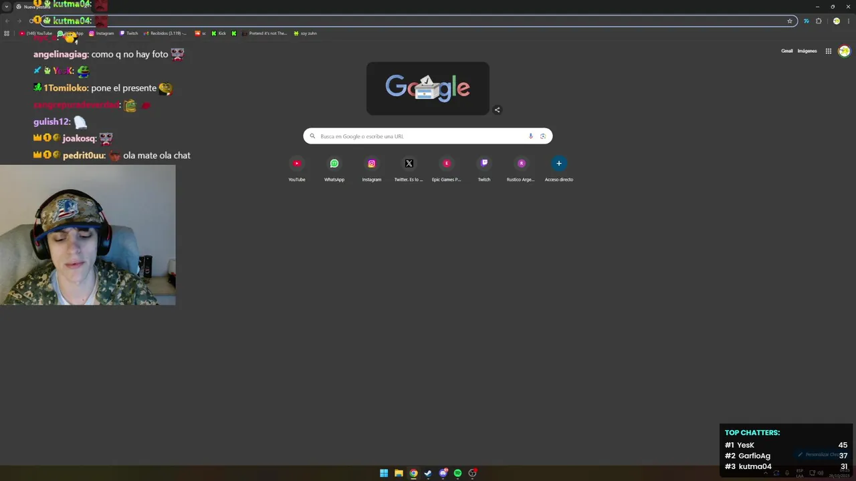Search by image with the Lens icon
The image size is (856, 481).
(x=543, y=136)
